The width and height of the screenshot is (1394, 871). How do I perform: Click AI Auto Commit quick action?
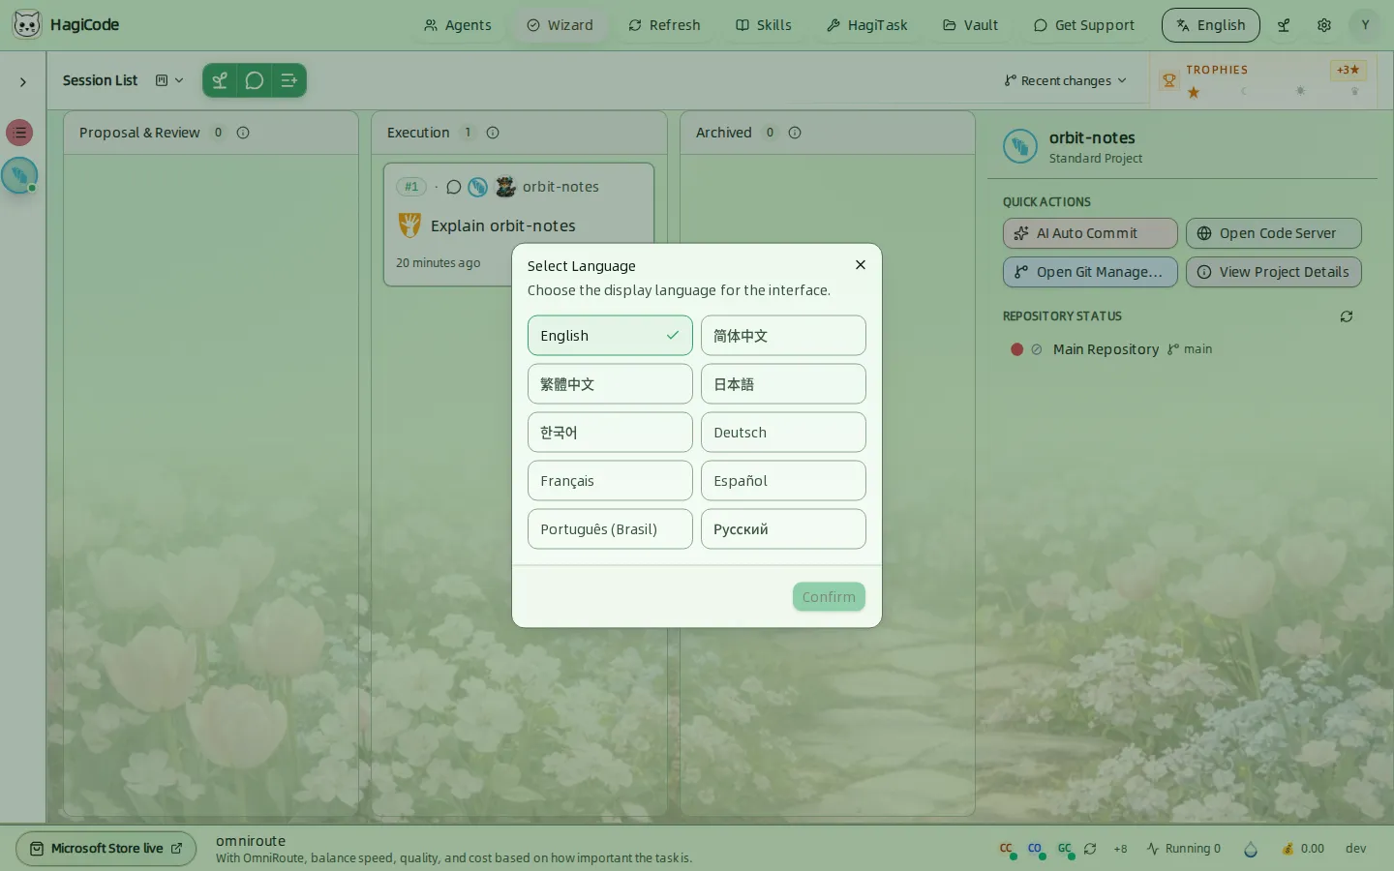[1090, 233]
